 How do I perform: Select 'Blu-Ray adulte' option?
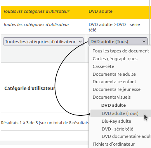(116, 121)
